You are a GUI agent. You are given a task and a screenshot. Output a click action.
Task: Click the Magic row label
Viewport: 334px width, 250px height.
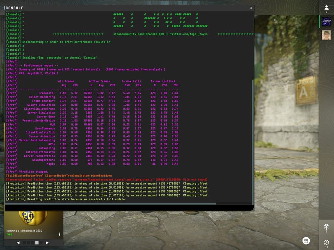pos(51,164)
